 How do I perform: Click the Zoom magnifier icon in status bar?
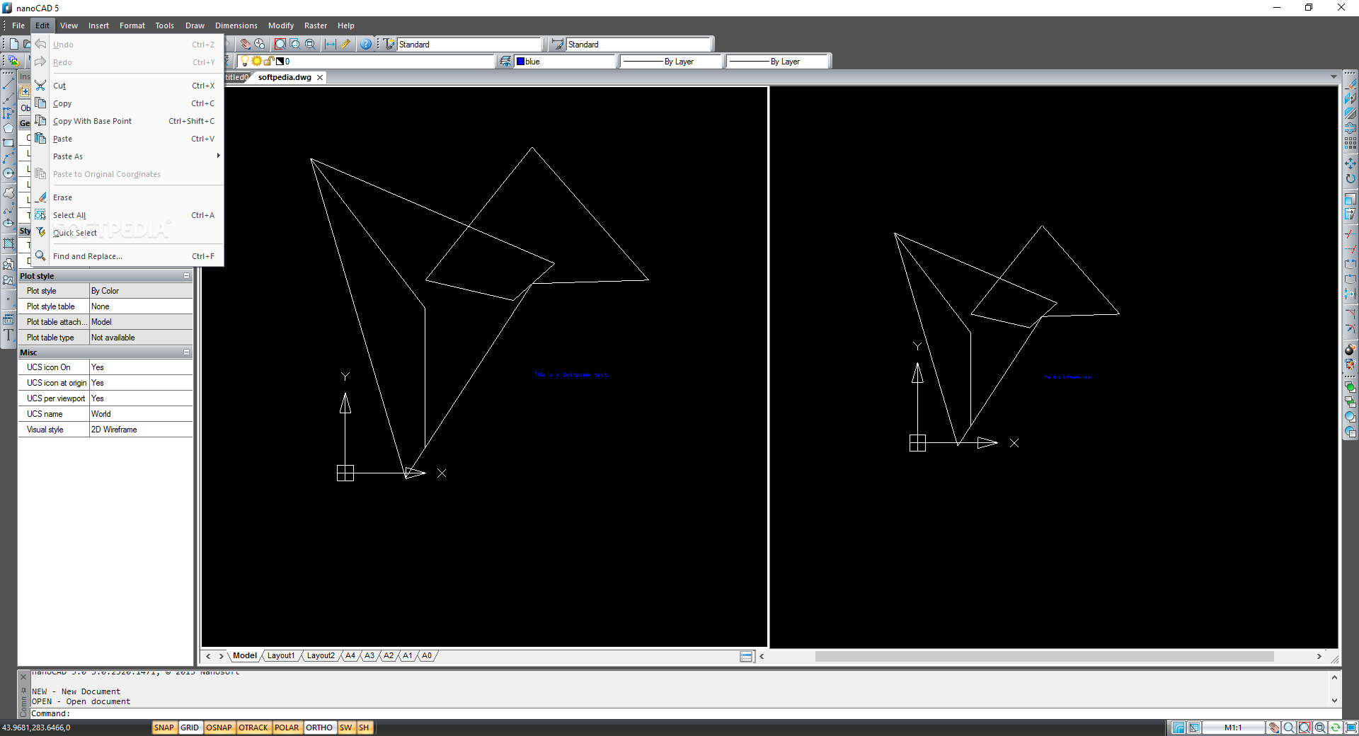[x=1289, y=728]
